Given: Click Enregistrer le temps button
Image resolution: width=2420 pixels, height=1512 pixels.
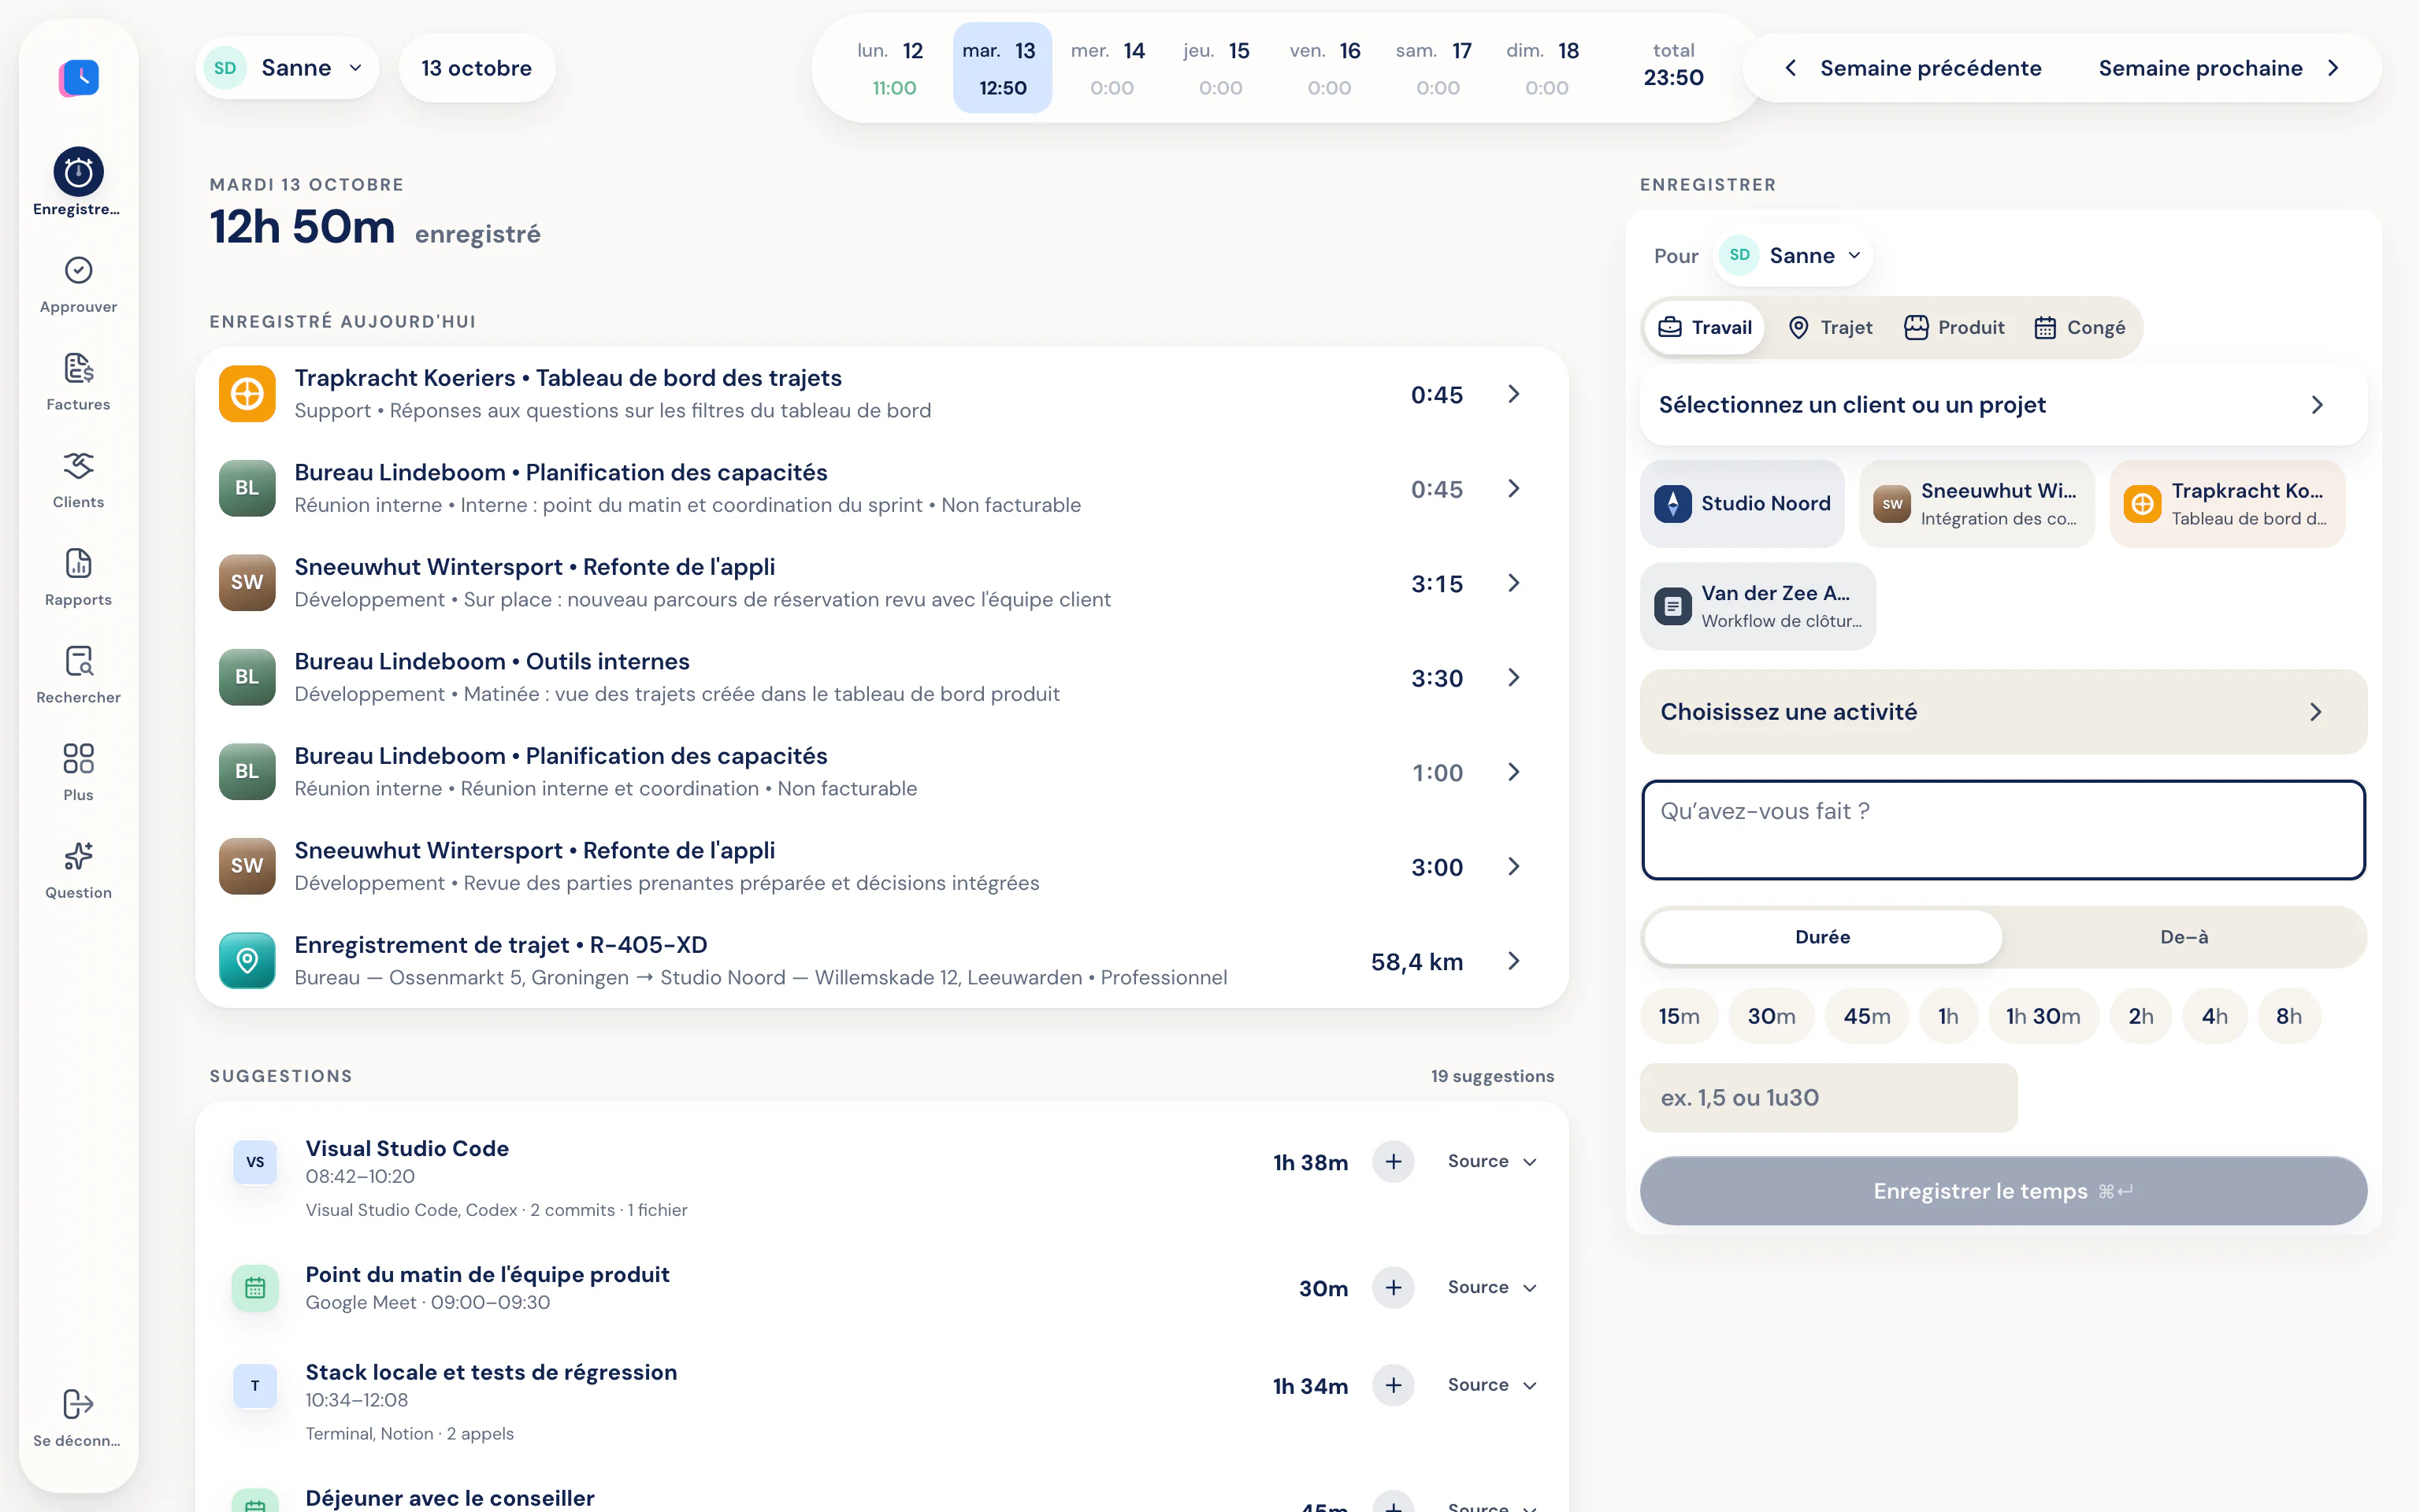Looking at the screenshot, I should tap(2003, 1191).
